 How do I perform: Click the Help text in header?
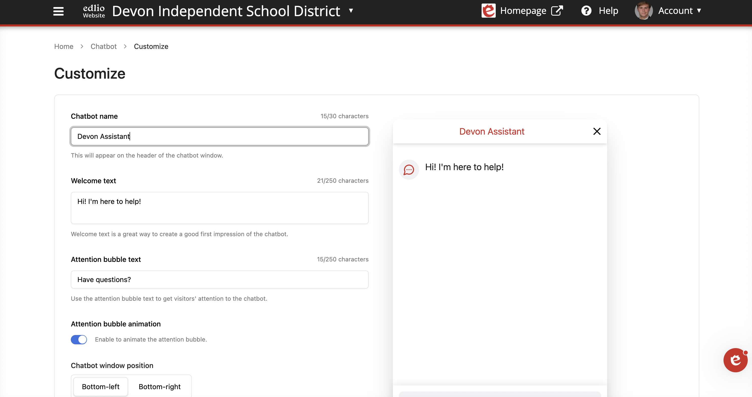pos(608,11)
